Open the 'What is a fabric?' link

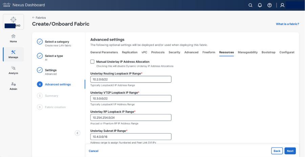tap(287, 24)
